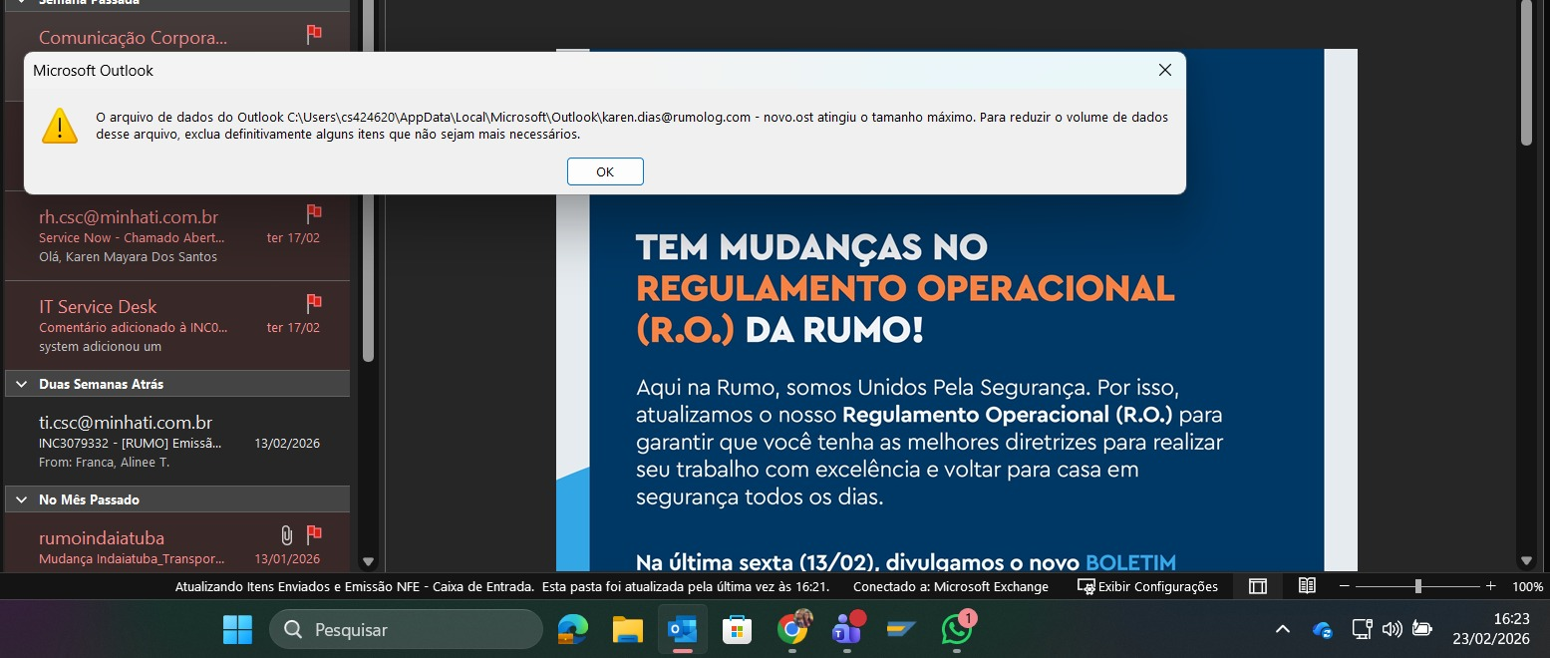Viewport: 1550px width, 658px height.
Task: Select the Service Now - Chamado Aberto subject
Action: (132, 238)
